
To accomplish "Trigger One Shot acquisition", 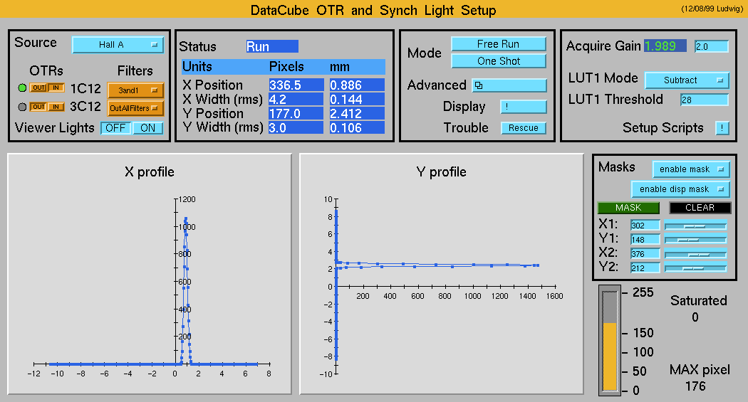I will tap(499, 61).
